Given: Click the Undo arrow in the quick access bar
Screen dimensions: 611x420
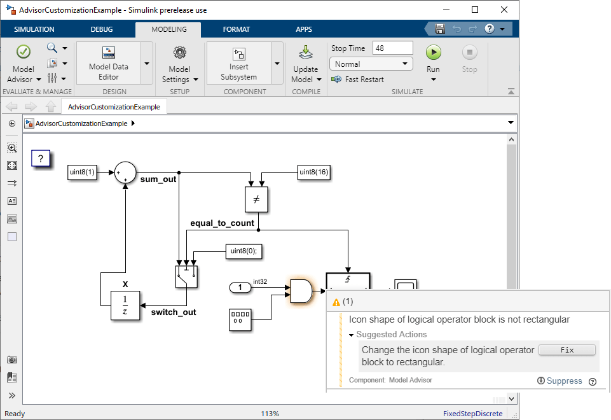Looking at the screenshot, I should click(457, 29).
